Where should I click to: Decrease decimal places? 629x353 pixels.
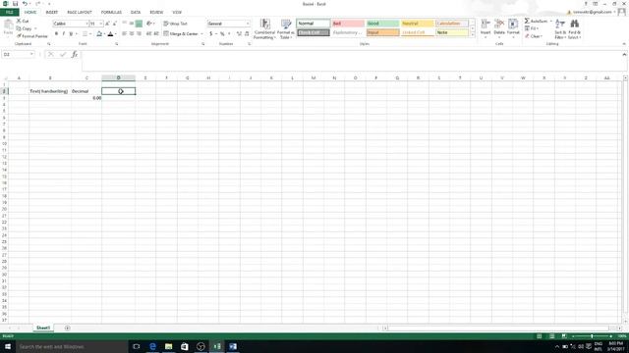pyautogui.click(x=247, y=34)
